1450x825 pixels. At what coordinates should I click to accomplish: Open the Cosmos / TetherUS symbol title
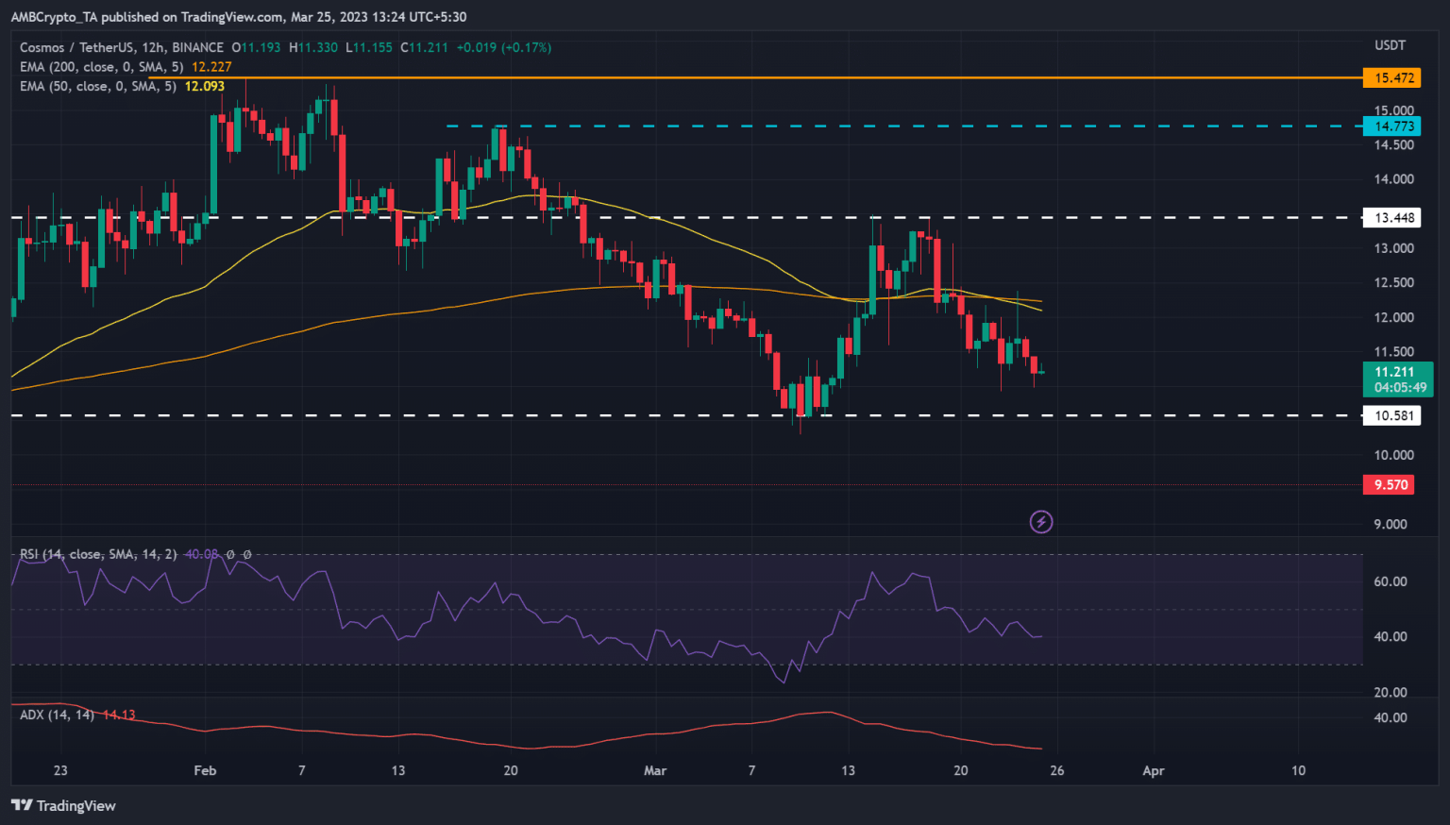(74, 47)
